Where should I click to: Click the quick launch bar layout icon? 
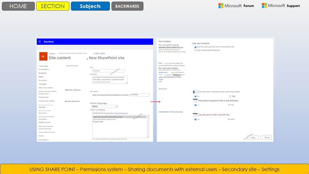[195, 92]
